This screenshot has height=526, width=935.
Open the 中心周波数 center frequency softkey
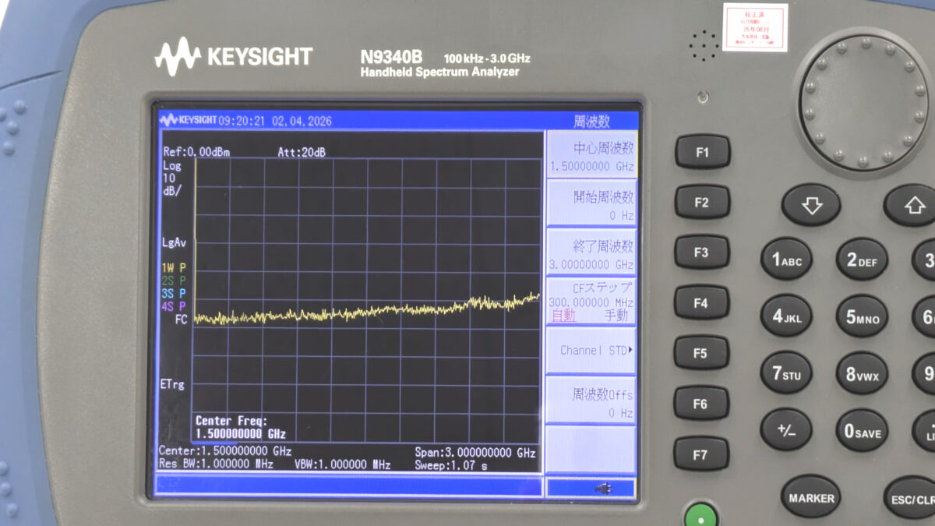(591, 155)
